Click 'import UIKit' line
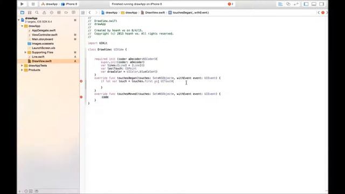Viewport: 345px width, 194px height. click(x=98, y=43)
